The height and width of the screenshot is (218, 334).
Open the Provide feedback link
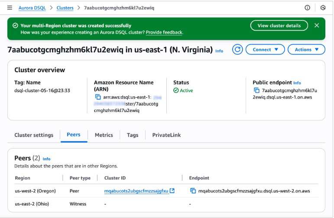click(x=164, y=32)
